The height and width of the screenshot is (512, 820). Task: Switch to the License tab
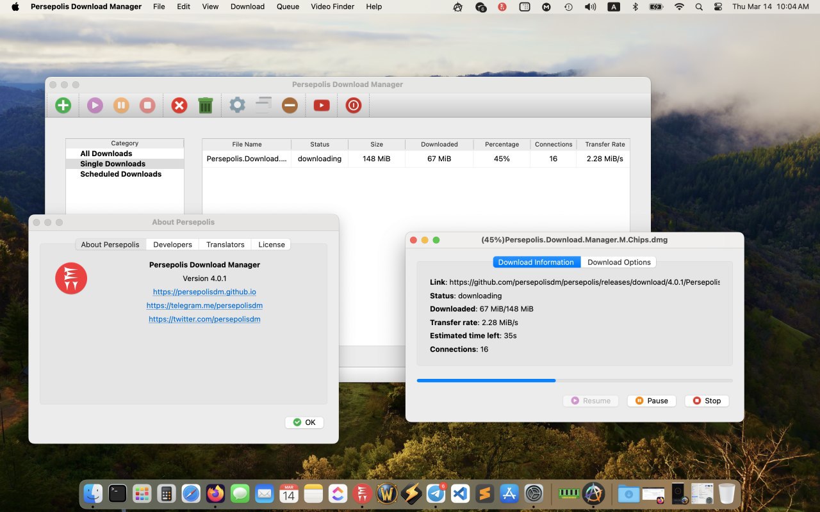[272, 244]
